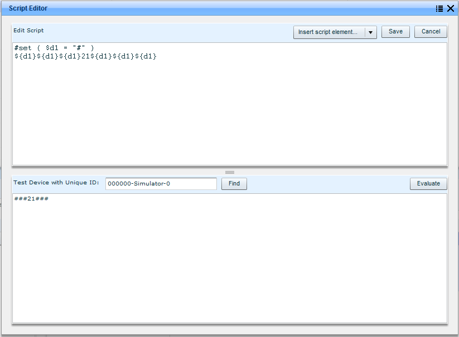Focus the Unique ID input field

click(161, 183)
